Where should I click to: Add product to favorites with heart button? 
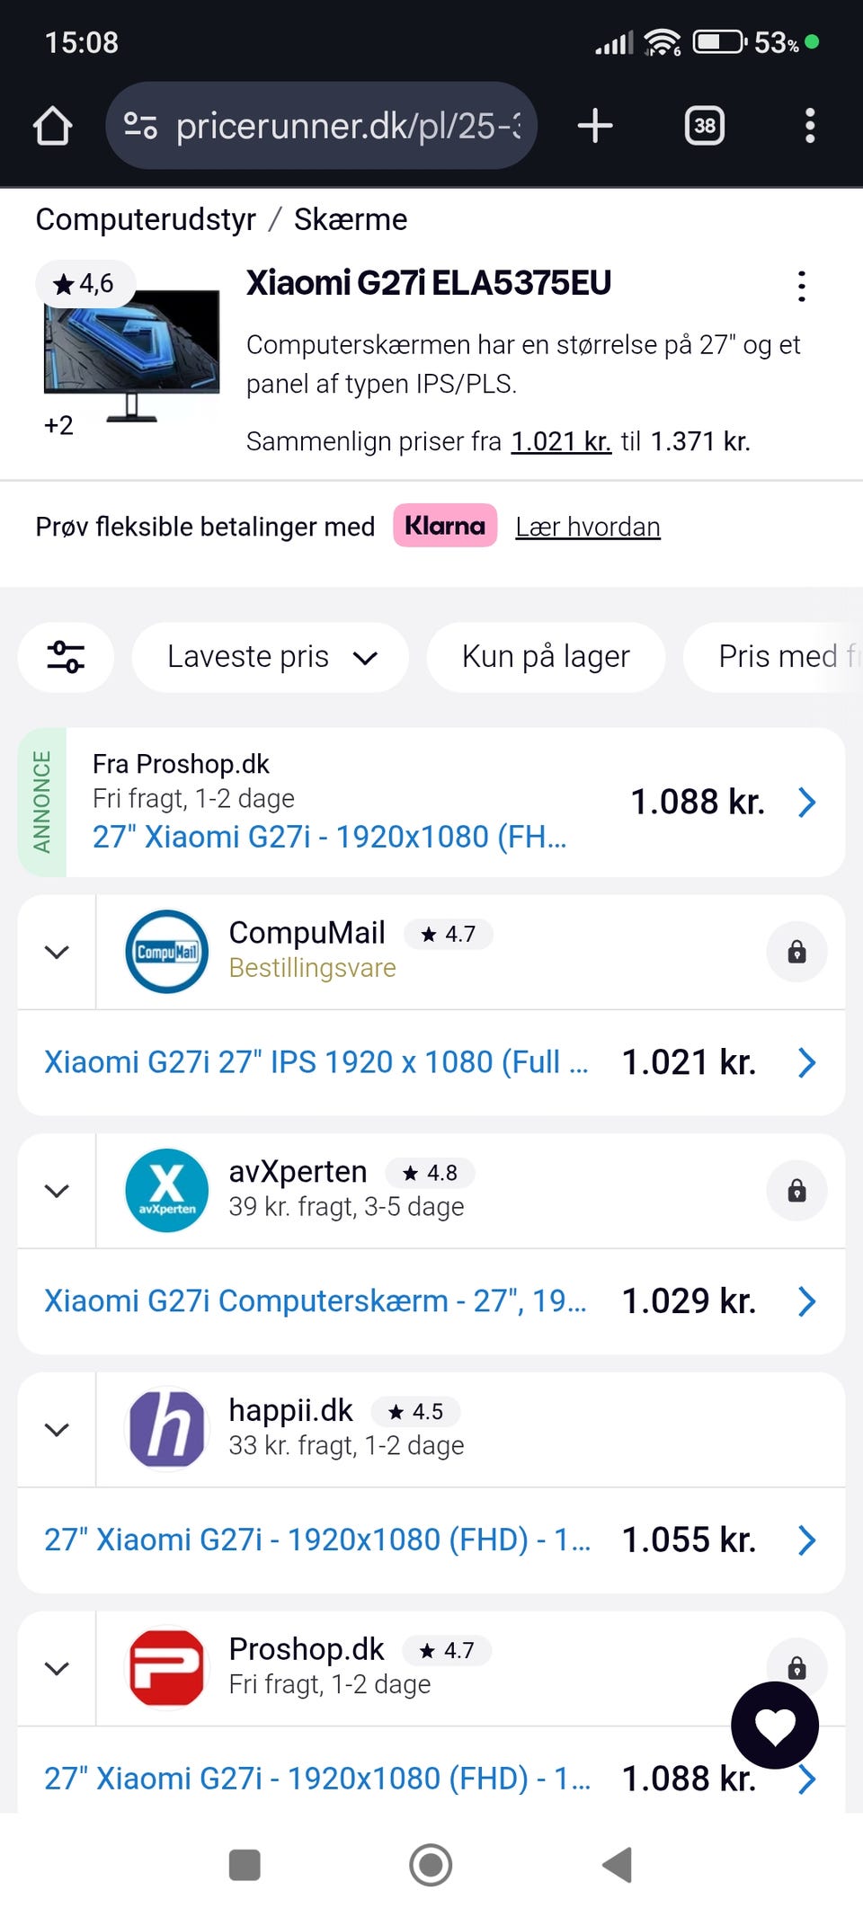(x=775, y=1725)
